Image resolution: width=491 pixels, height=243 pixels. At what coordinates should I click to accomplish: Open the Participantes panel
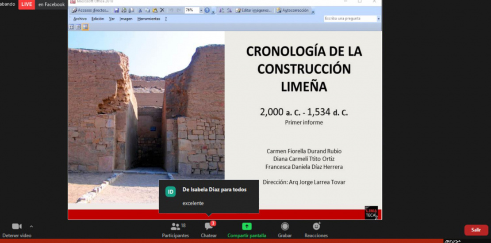pyautogui.click(x=175, y=230)
